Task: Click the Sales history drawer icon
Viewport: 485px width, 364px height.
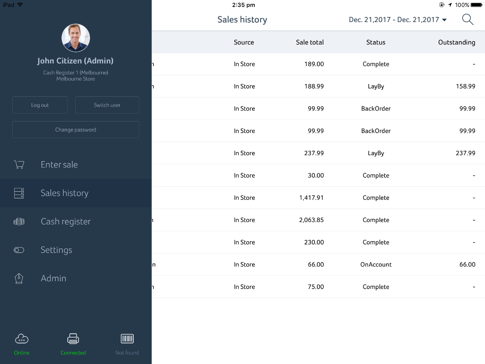Action: click(x=19, y=193)
